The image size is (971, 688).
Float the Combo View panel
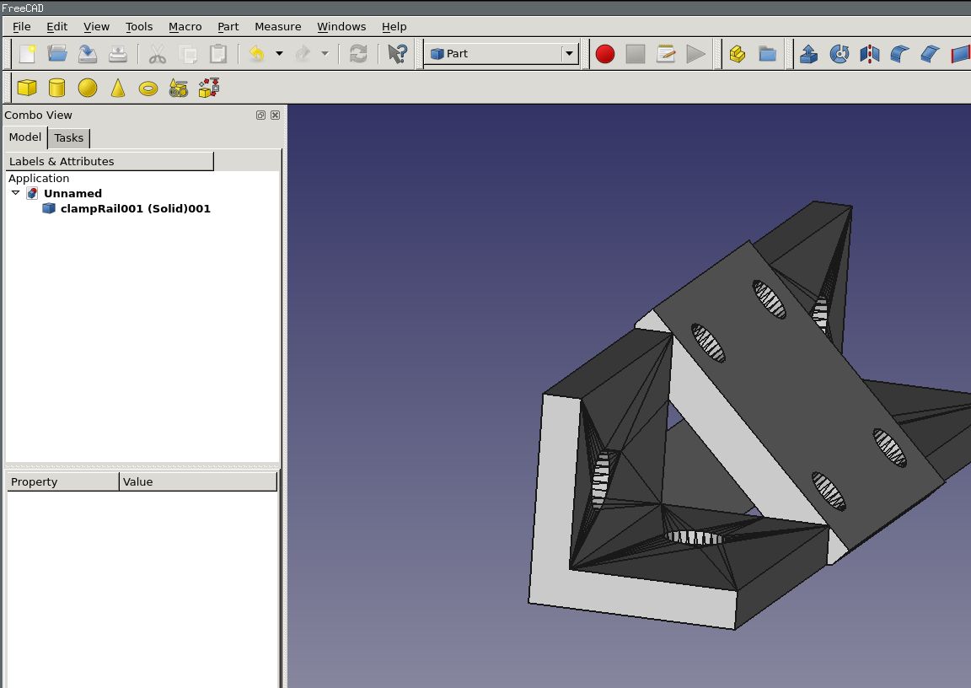point(261,116)
